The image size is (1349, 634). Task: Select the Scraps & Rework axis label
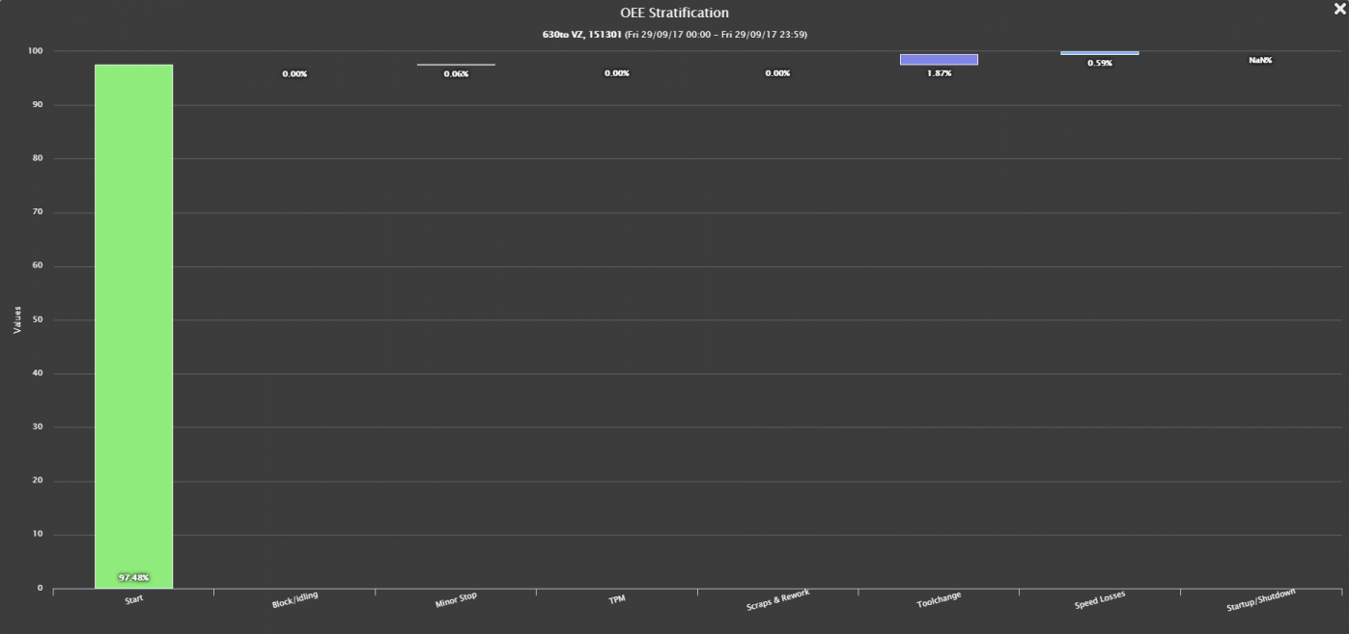pyautogui.click(x=777, y=600)
